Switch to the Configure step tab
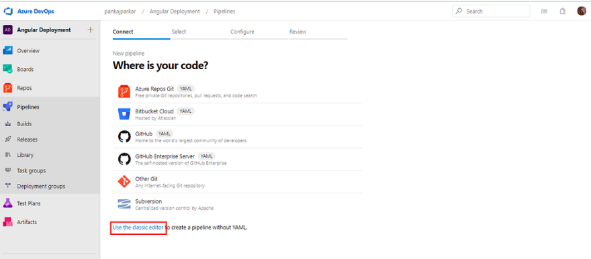The width and height of the screenshot is (591, 259). (259, 32)
